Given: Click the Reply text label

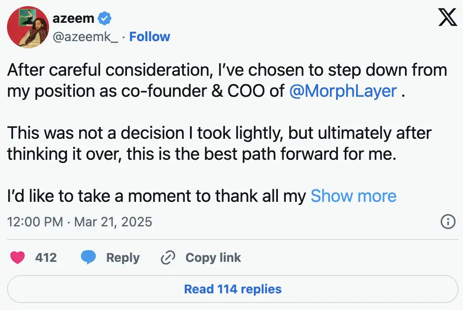Looking at the screenshot, I should point(123,257).
